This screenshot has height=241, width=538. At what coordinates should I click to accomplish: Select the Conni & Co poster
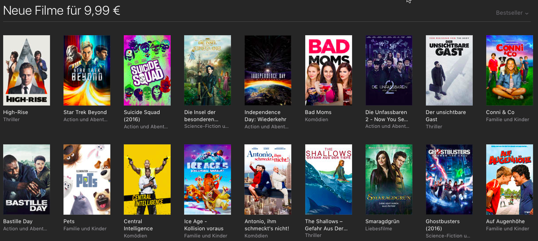(509, 70)
